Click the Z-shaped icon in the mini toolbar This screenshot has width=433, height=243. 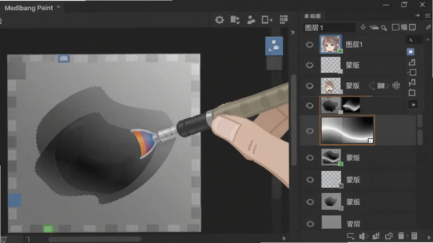tap(412, 82)
